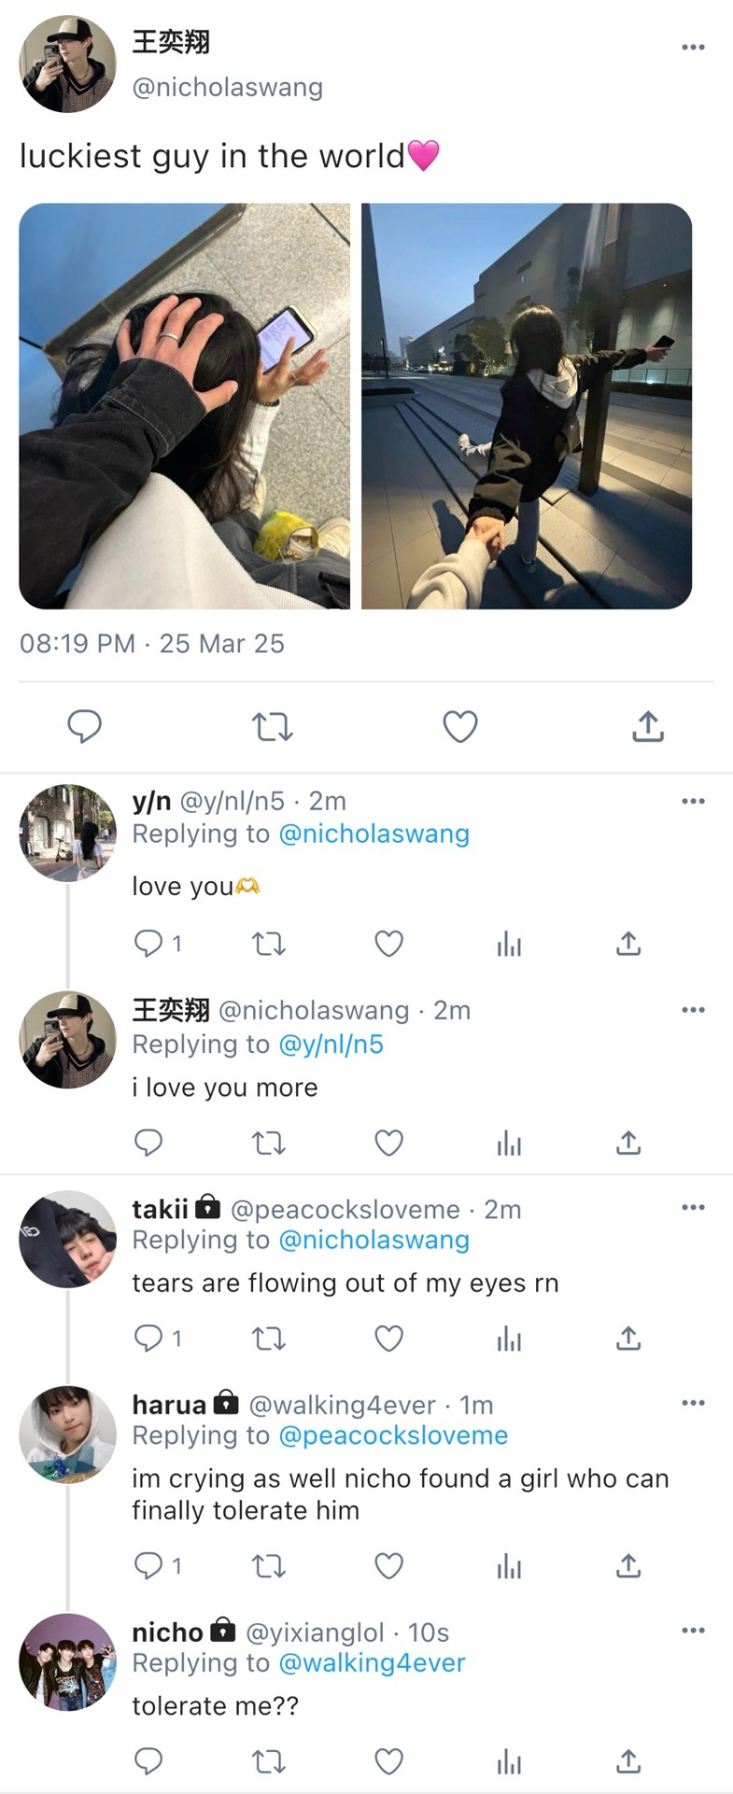Screen dimensions: 733x1794
Task: Open the right photo of holding hands
Action: (x=527, y=406)
